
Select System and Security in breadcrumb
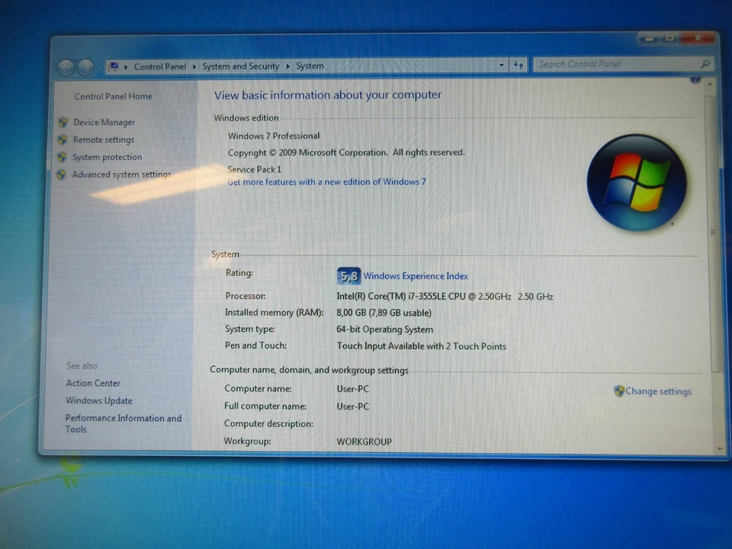point(240,66)
